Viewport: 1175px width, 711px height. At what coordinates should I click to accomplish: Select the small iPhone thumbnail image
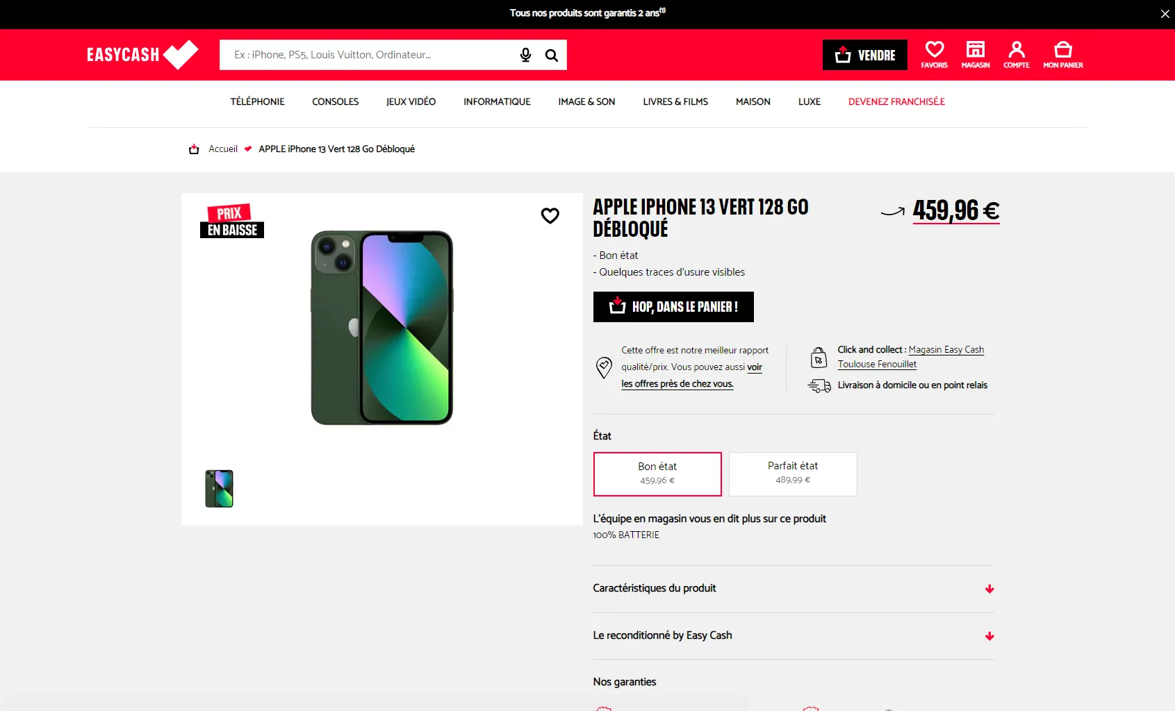click(x=218, y=488)
